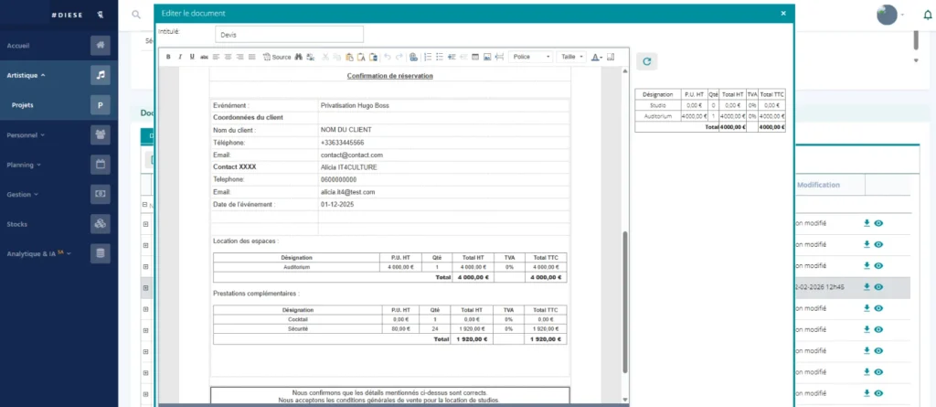Open Projets under Artistique

[22, 105]
